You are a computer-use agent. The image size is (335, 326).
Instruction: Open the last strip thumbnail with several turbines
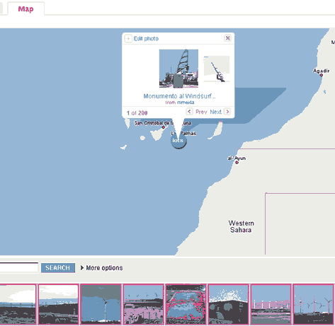point(313,305)
